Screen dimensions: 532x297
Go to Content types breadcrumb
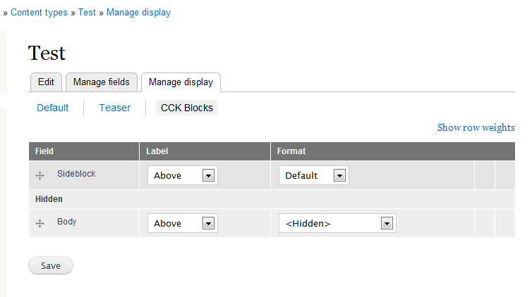(39, 13)
